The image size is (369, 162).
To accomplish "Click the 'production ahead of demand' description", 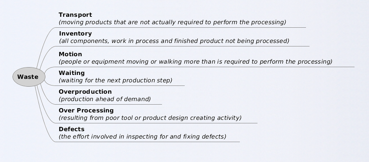I will click(104, 99).
